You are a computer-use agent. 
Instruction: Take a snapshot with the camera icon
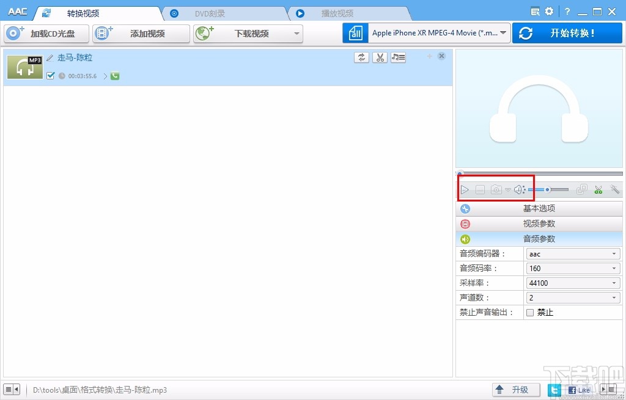495,189
